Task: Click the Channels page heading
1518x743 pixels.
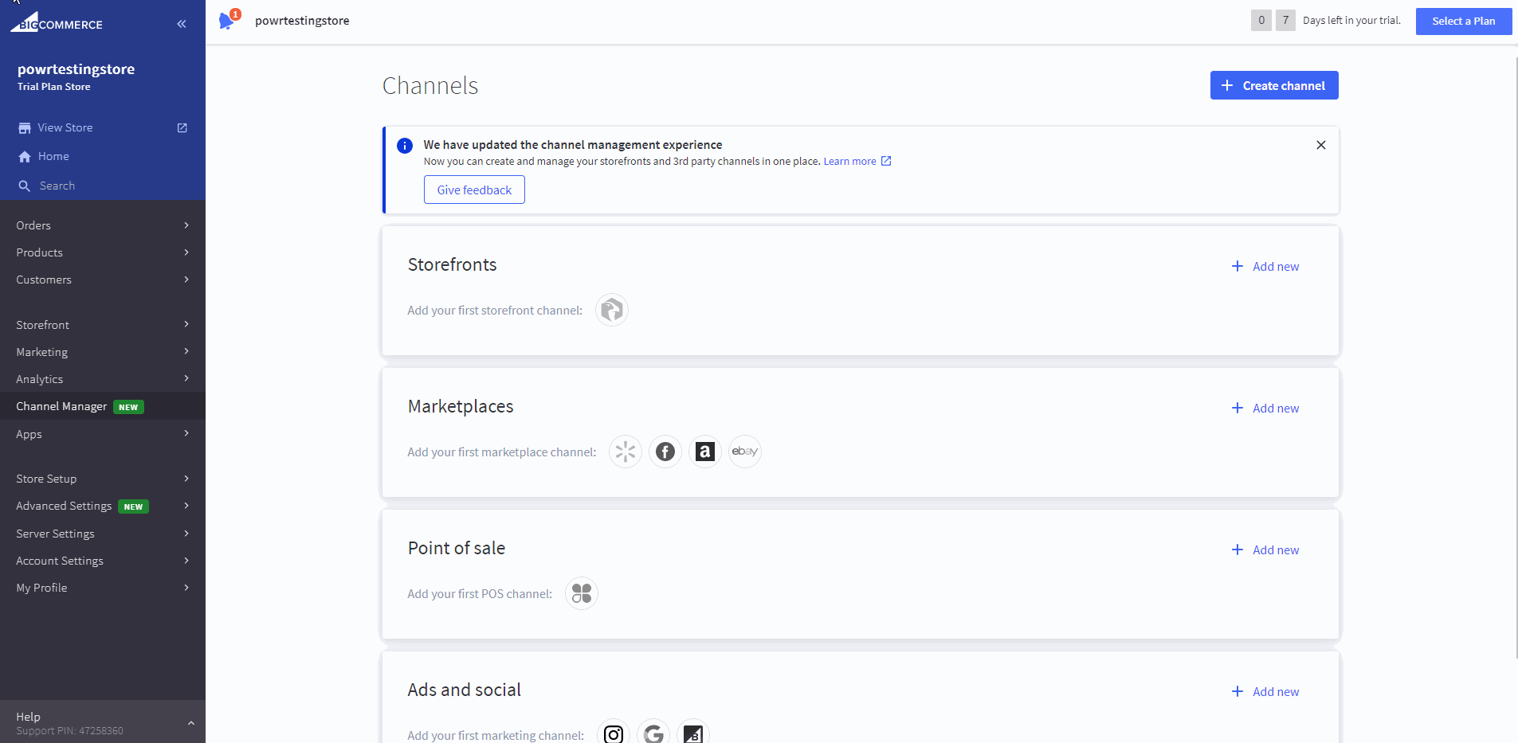Action: [x=430, y=85]
